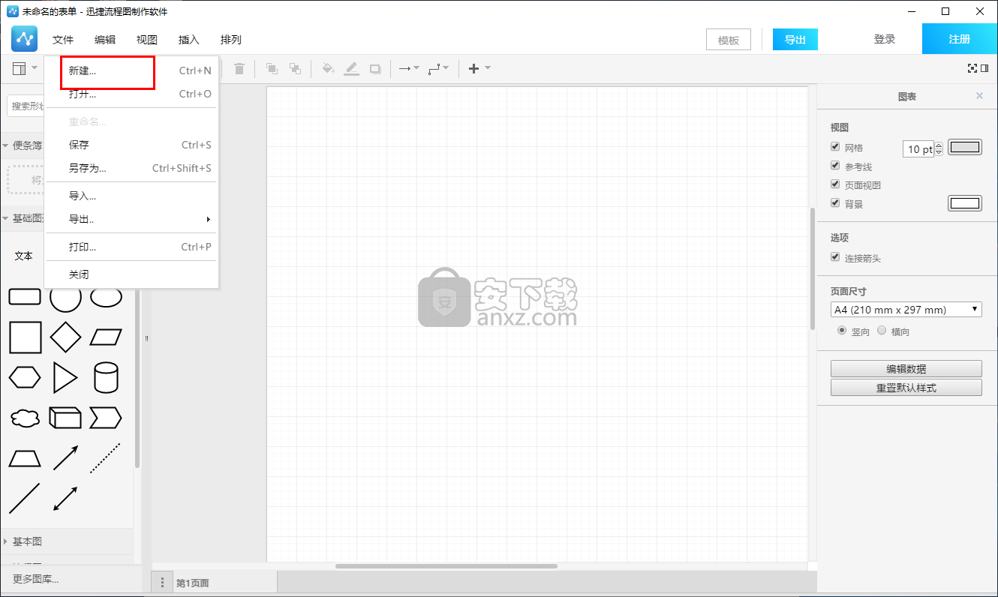Select the rounded rectangle shape

[x=25, y=297]
